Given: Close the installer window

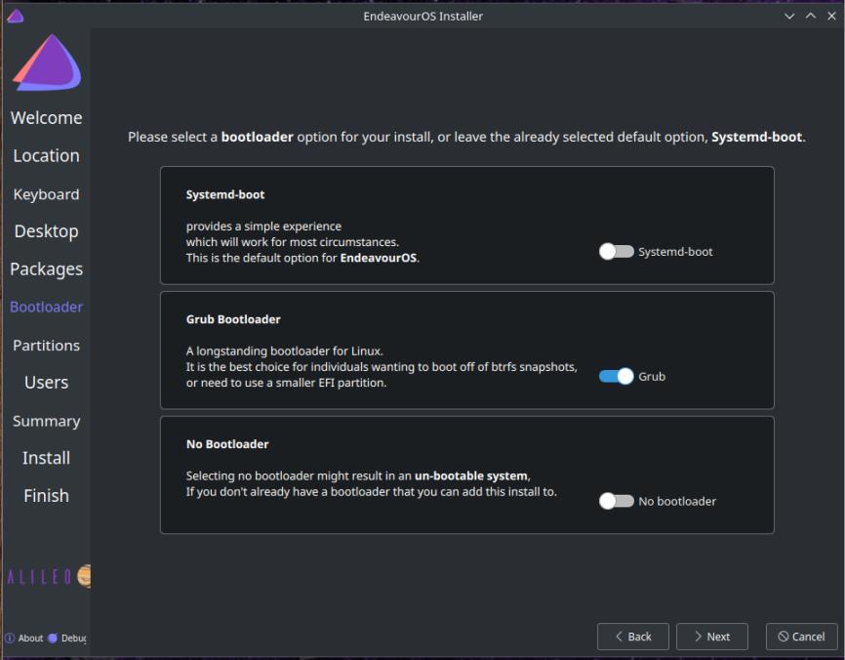Looking at the screenshot, I should tap(831, 17).
